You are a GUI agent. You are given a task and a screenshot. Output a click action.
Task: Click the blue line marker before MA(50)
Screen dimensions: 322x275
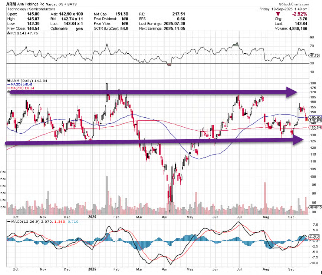coord(9,84)
